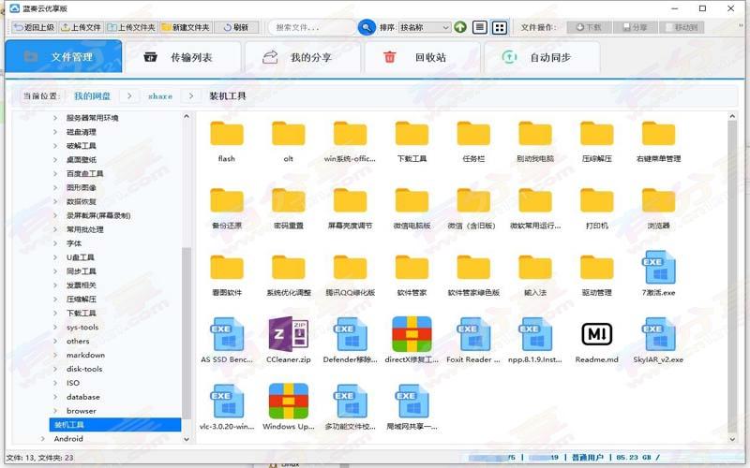Switch to list view layout
Viewport: 750px width, 468px height.
480,27
